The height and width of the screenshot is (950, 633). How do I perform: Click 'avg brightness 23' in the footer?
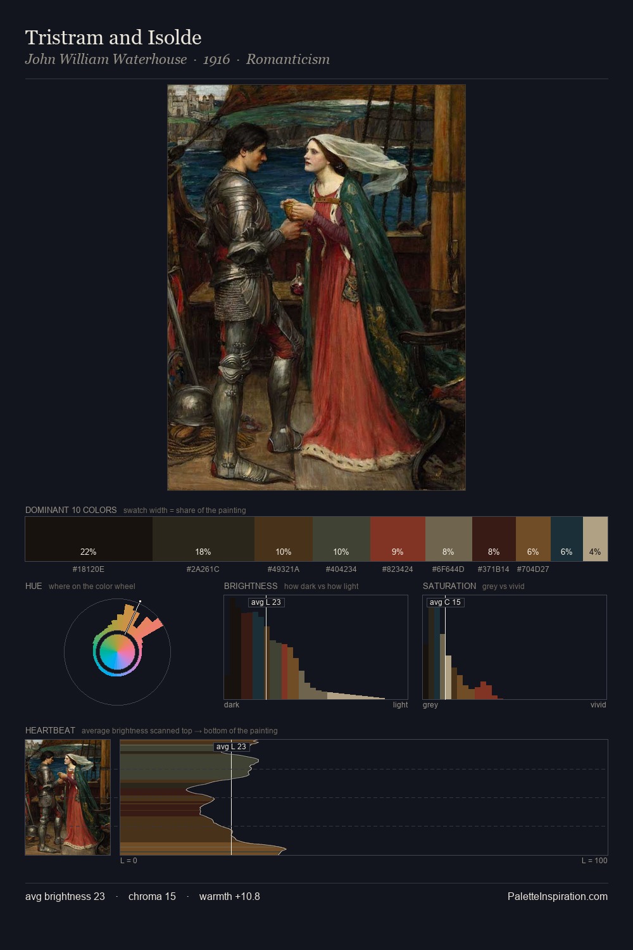point(65,896)
